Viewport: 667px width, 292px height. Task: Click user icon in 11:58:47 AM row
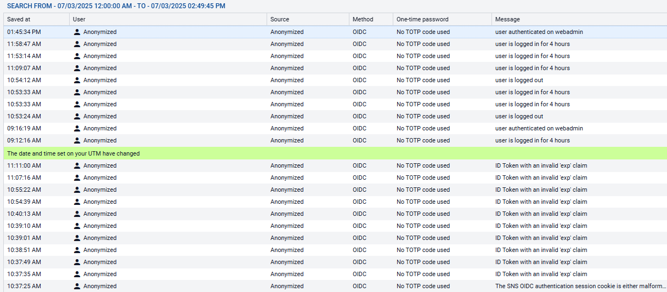(77, 44)
